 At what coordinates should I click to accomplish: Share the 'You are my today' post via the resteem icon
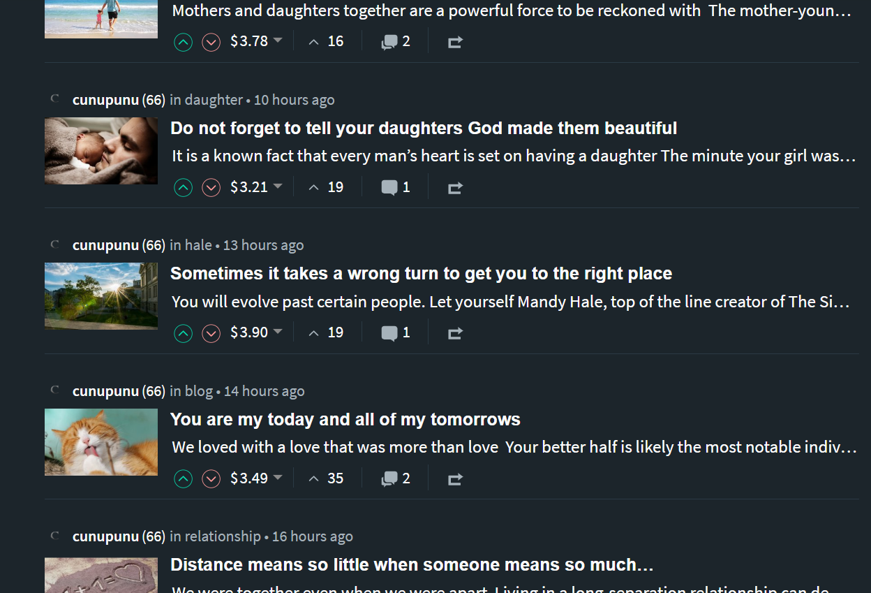coord(455,479)
